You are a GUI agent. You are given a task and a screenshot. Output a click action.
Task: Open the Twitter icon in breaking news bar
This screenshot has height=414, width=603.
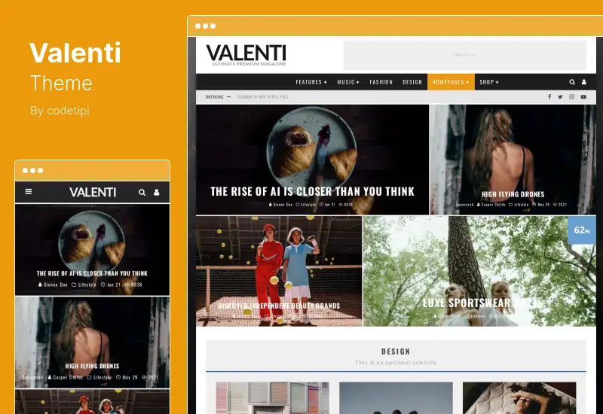click(x=560, y=97)
